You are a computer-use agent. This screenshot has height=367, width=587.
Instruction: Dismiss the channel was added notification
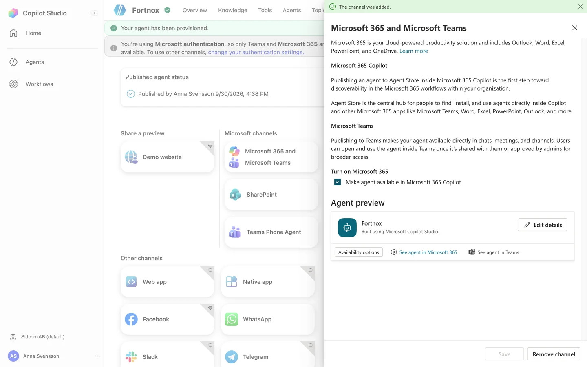coord(580,7)
